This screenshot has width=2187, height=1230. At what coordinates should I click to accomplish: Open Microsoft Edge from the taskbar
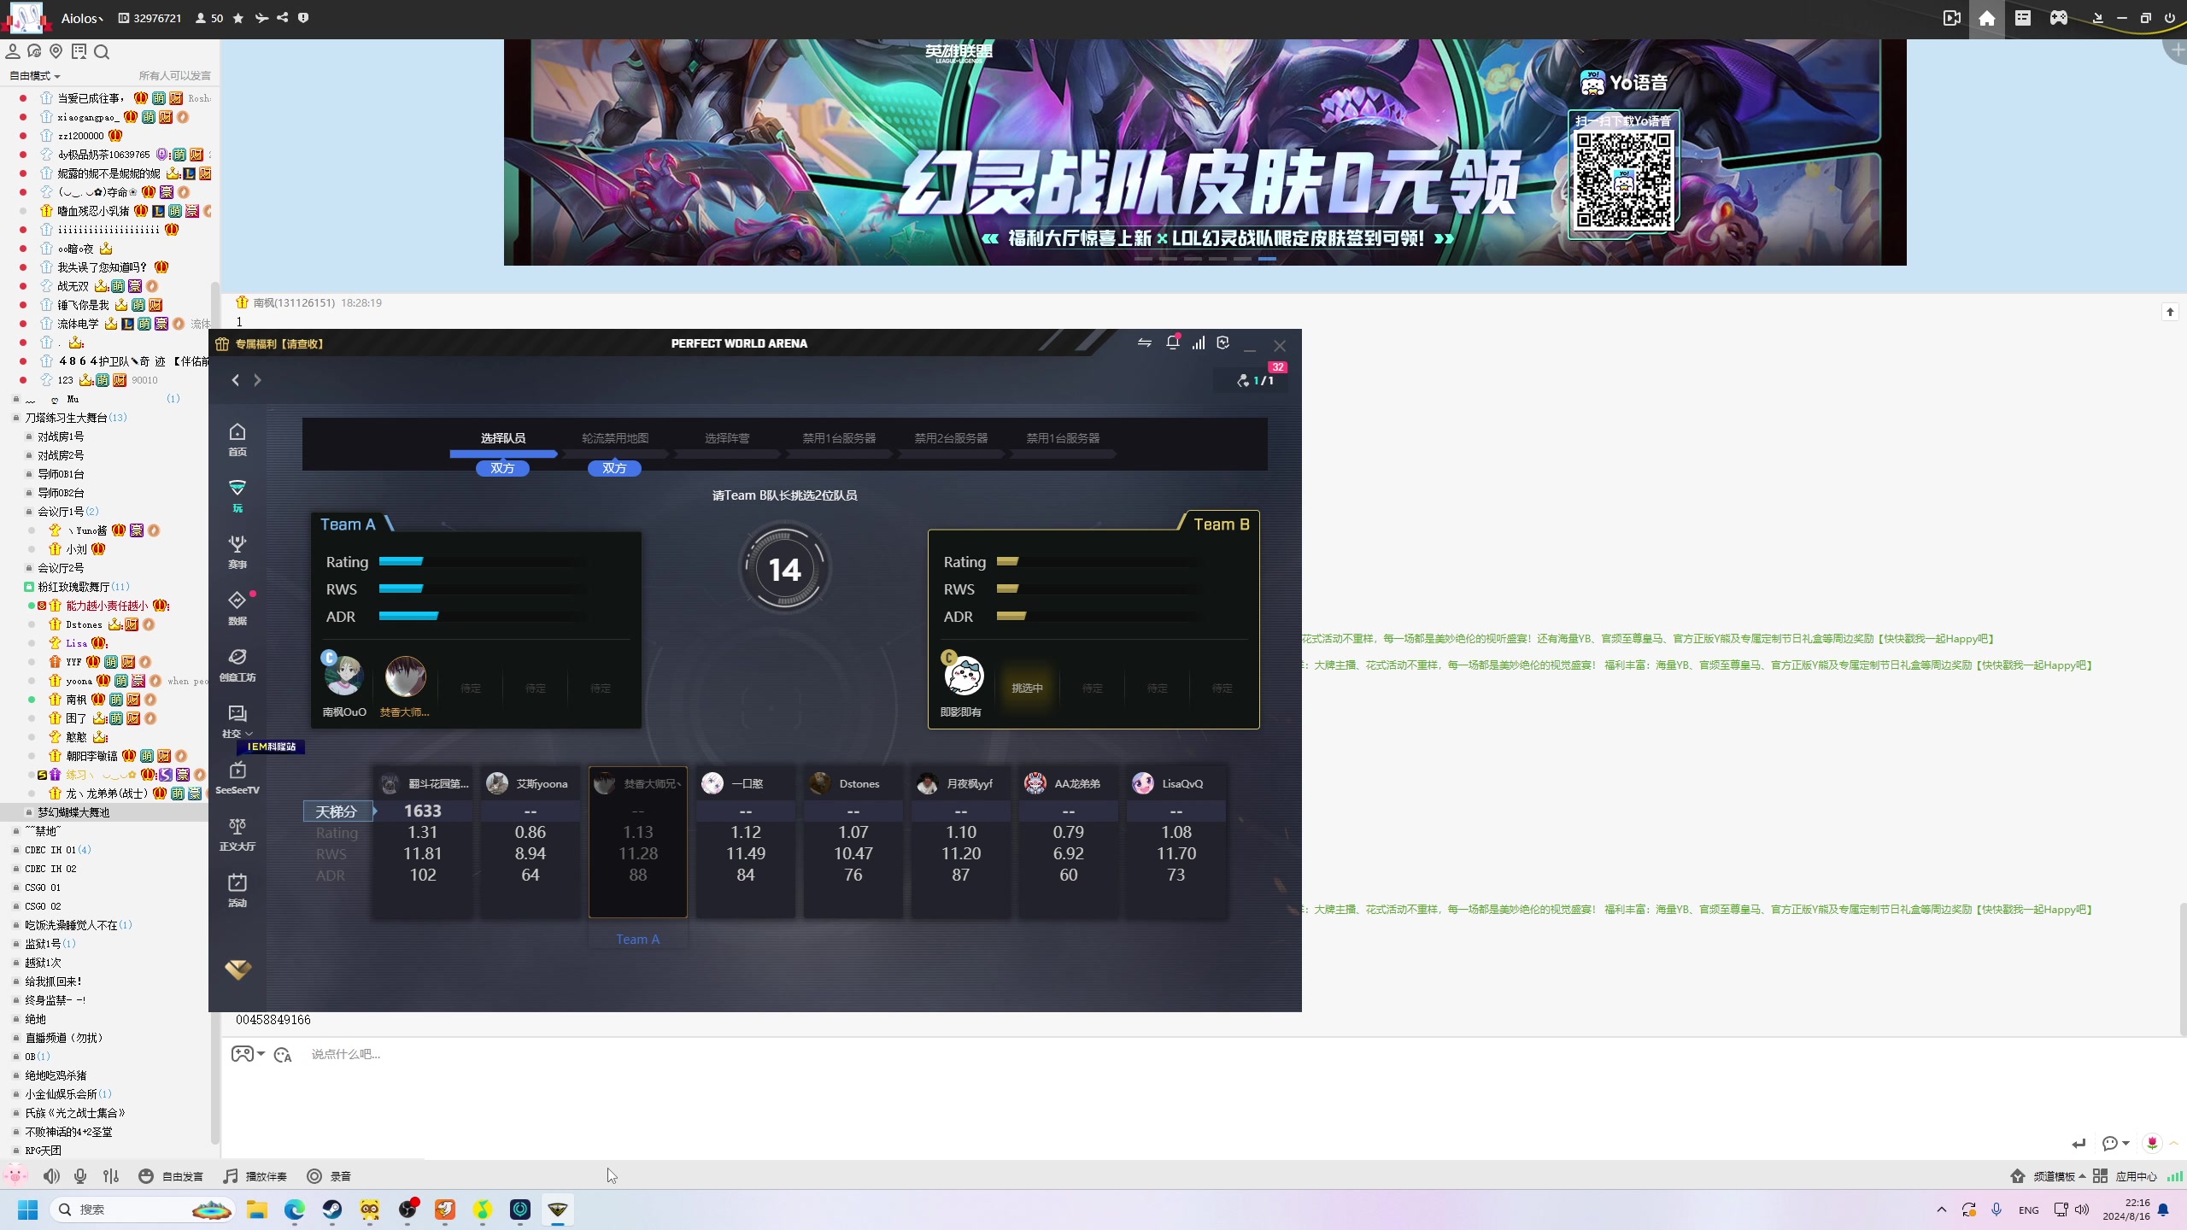point(295,1209)
